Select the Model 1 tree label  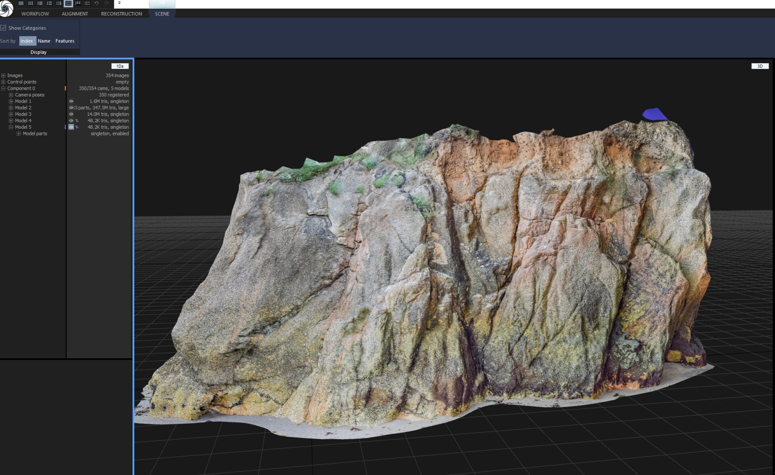(23, 101)
